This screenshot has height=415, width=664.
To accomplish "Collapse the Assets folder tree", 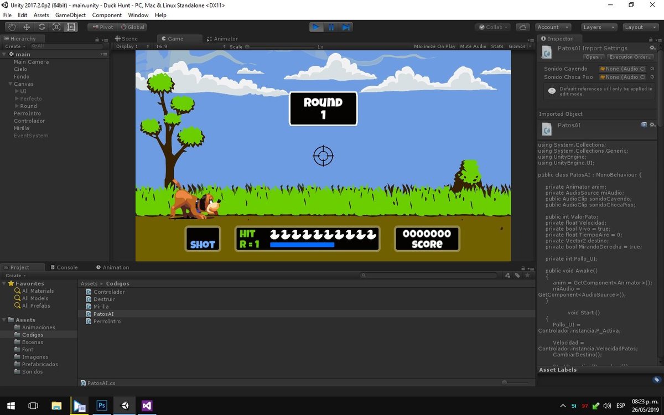I will (x=4, y=320).
